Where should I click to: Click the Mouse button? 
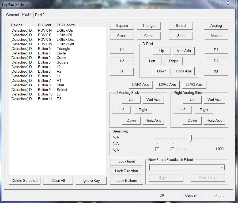pyautogui.click(x=216, y=36)
